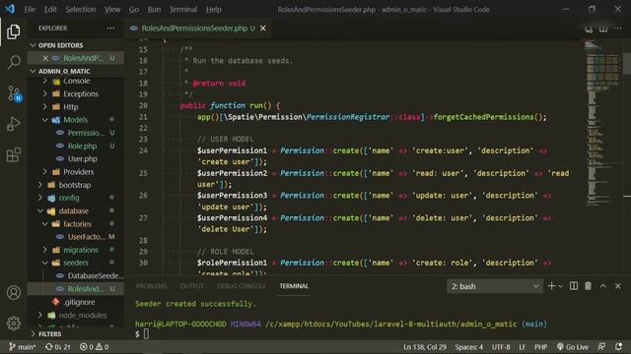Switch to the Problems panel tab
Viewport: 631px width, 354px height.
point(151,286)
